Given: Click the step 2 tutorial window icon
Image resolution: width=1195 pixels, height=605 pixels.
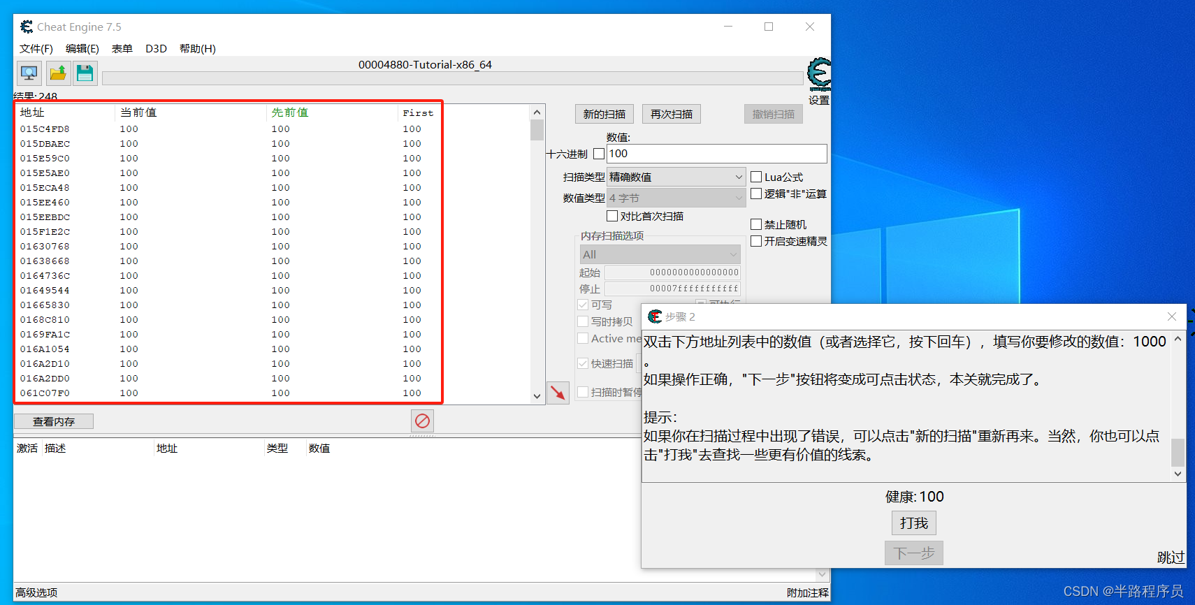Looking at the screenshot, I should [x=655, y=316].
